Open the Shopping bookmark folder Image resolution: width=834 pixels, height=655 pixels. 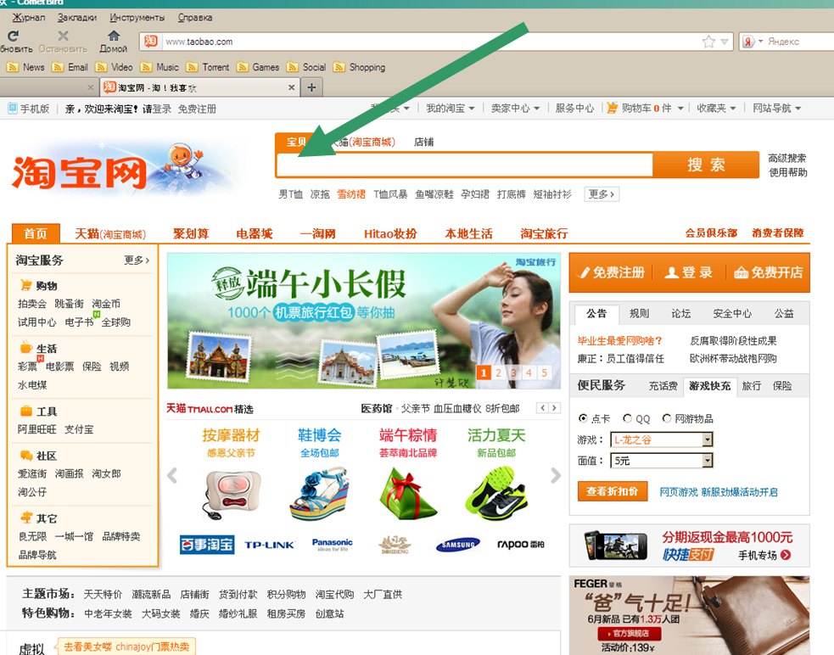[x=359, y=67]
